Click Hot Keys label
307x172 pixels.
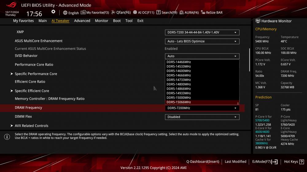291,162
